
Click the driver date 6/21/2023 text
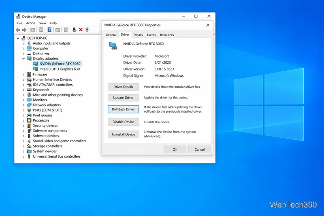coord(163,62)
